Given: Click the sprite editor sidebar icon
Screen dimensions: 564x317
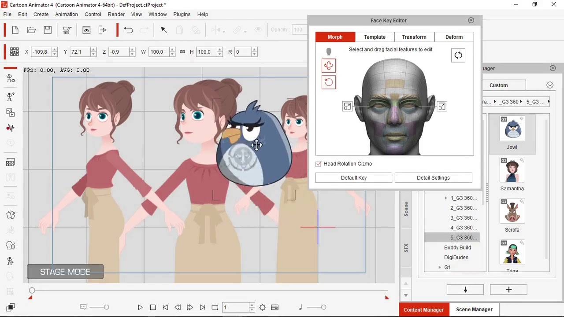Looking at the screenshot, I should [11, 113].
